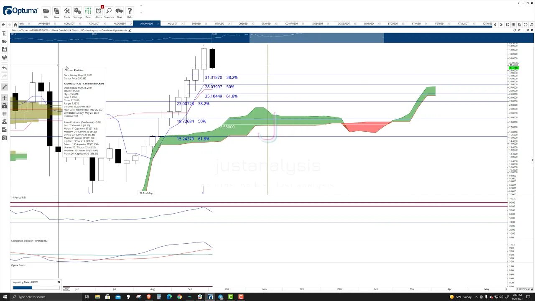Viewport: 535px width, 301px height.
Task: Click the 28.03997 50% Fibonacci label
Action: point(219,87)
